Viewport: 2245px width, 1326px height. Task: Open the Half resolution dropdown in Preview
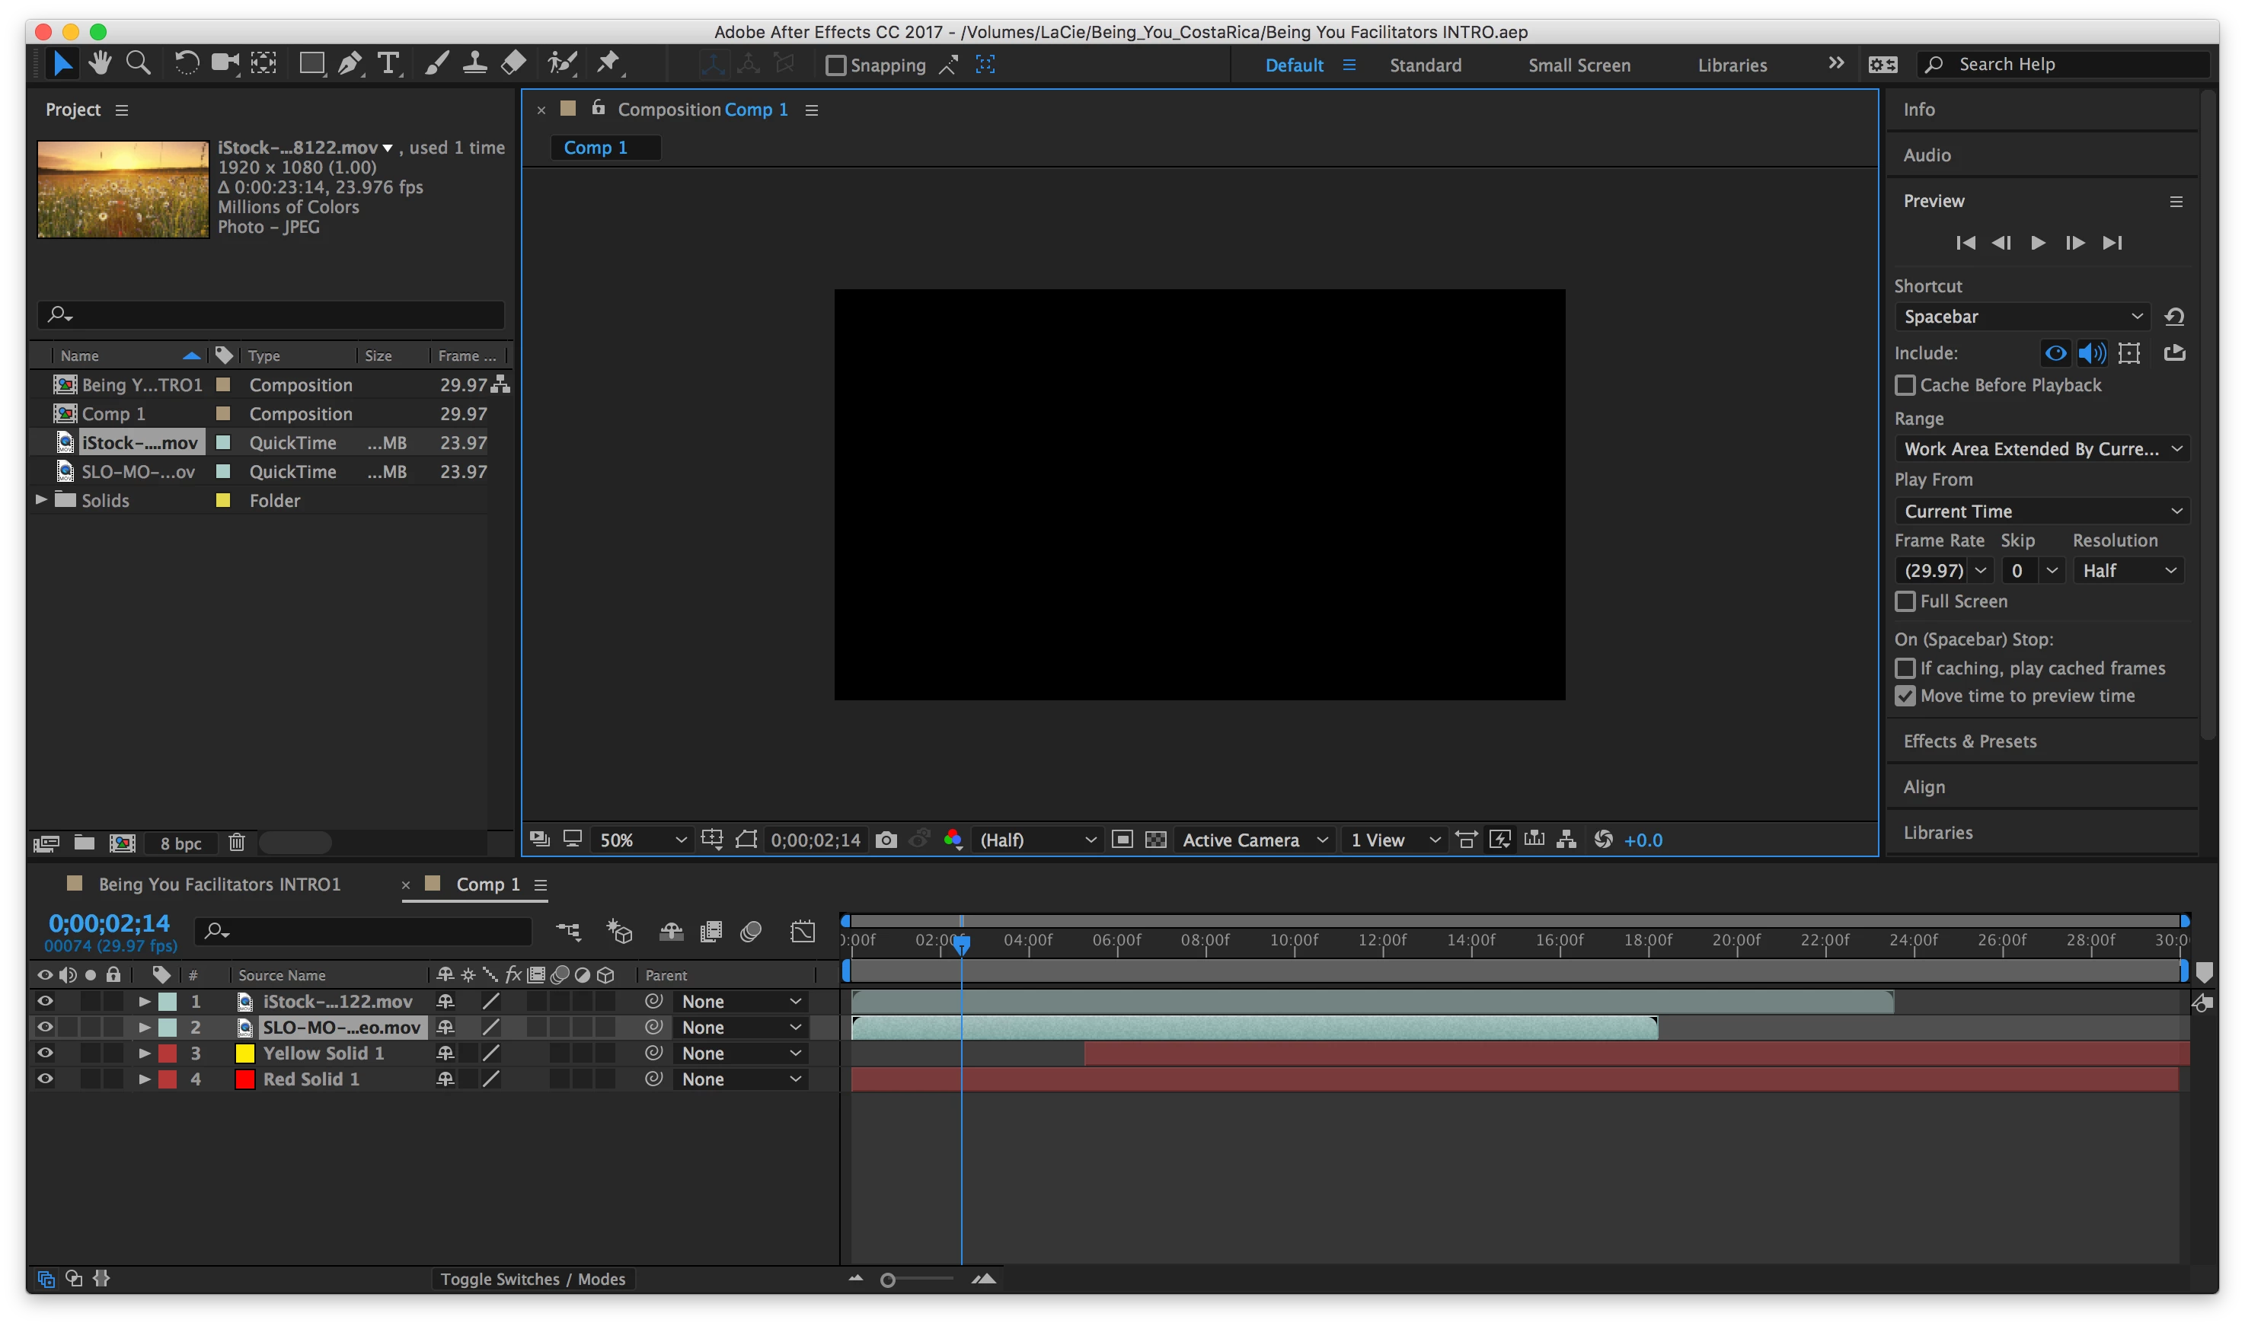(2128, 570)
